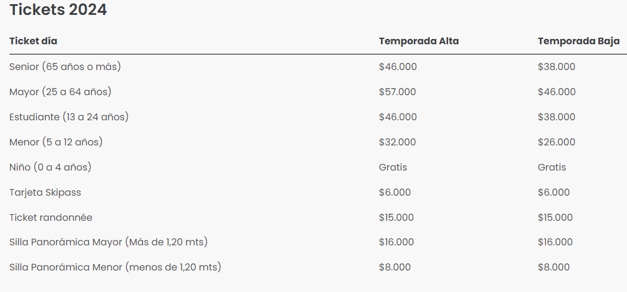Click the $15.000 Temporada Alta randonnée price

click(396, 218)
